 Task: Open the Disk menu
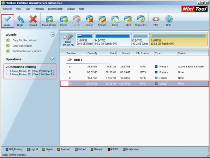coord(28,9)
